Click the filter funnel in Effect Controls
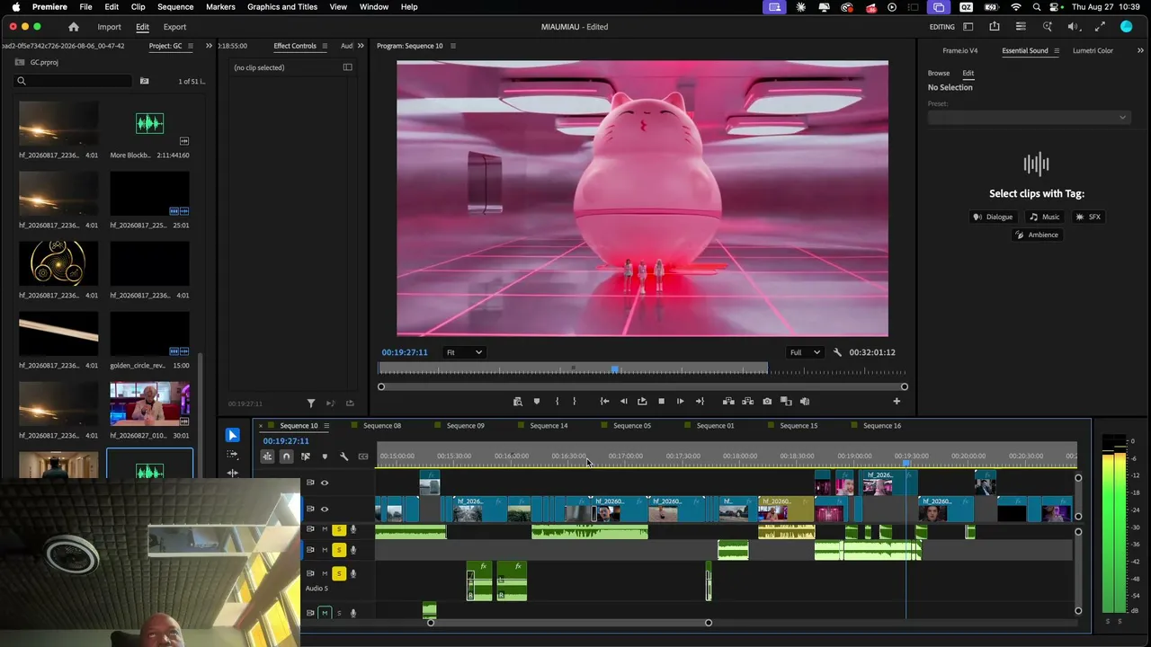The height and width of the screenshot is (647, 1151). click(311, 403)
